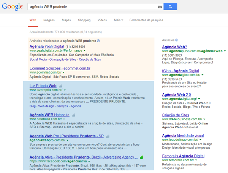Open the Luz Própria Web result
This screenshot has width=228, height=173.
click(43, 86)
